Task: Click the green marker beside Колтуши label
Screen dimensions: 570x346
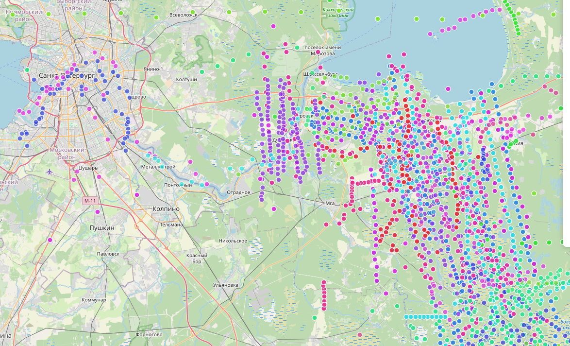Action: pos(202,72)
